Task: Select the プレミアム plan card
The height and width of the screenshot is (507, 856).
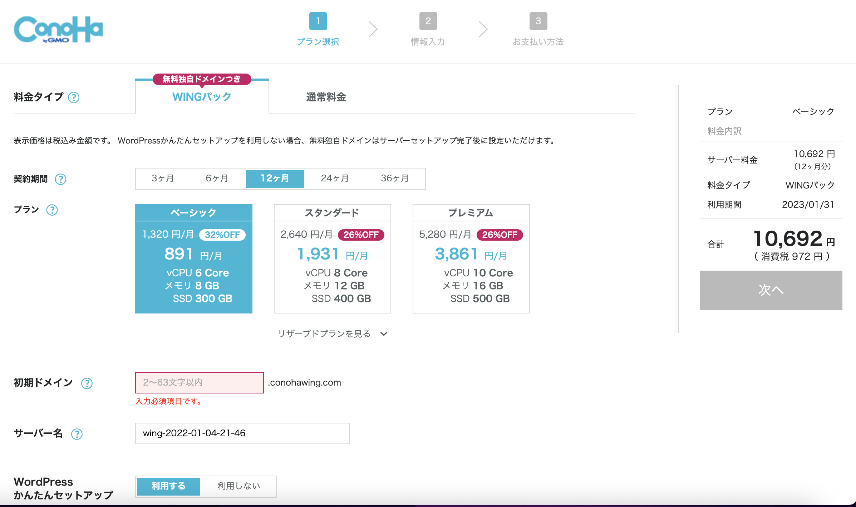Action: pyautogui.click(x=471, y=259)
